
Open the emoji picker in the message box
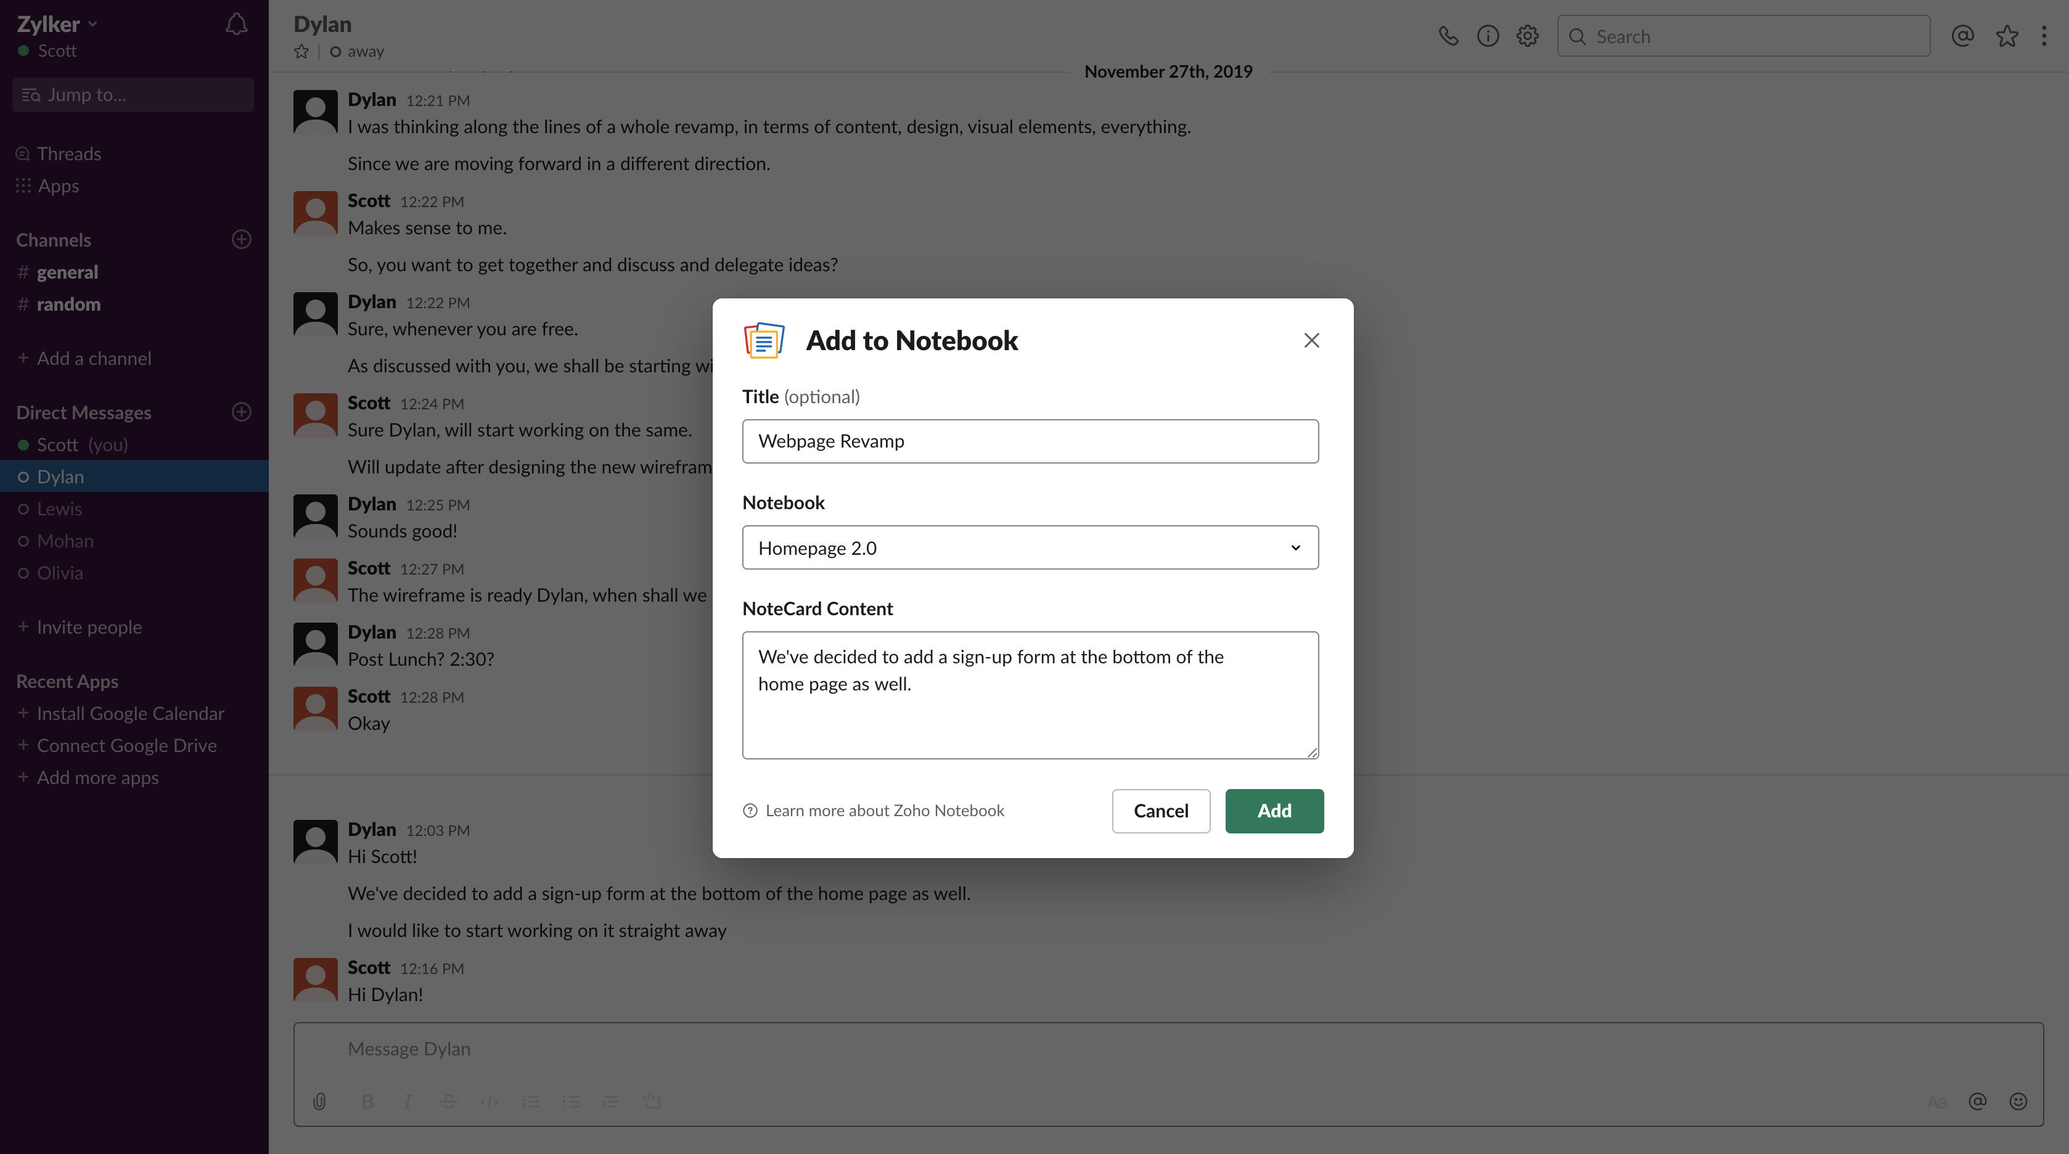pos(2018,1101)
